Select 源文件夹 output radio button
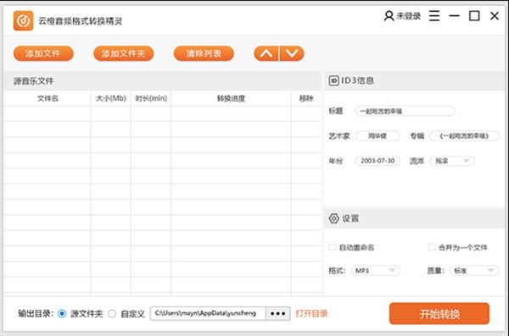The image size is (509, 336). pyautogui.click(x=62, y=314)
